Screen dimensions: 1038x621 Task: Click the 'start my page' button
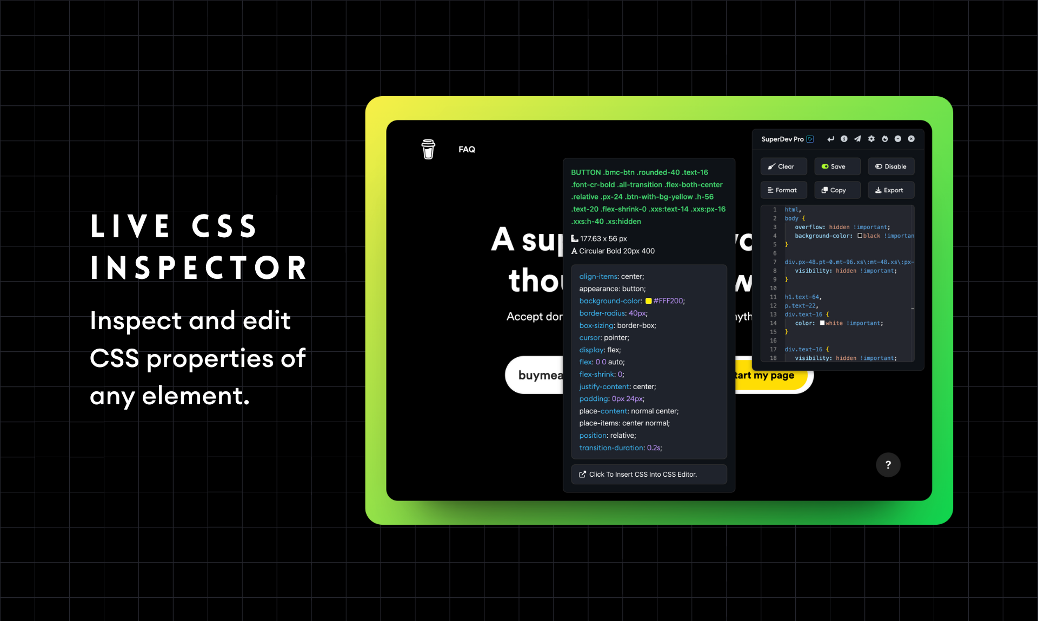764,376
